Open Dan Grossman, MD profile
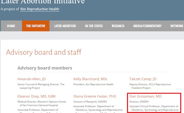Screen dimensions: 184x113 point(145,96)
